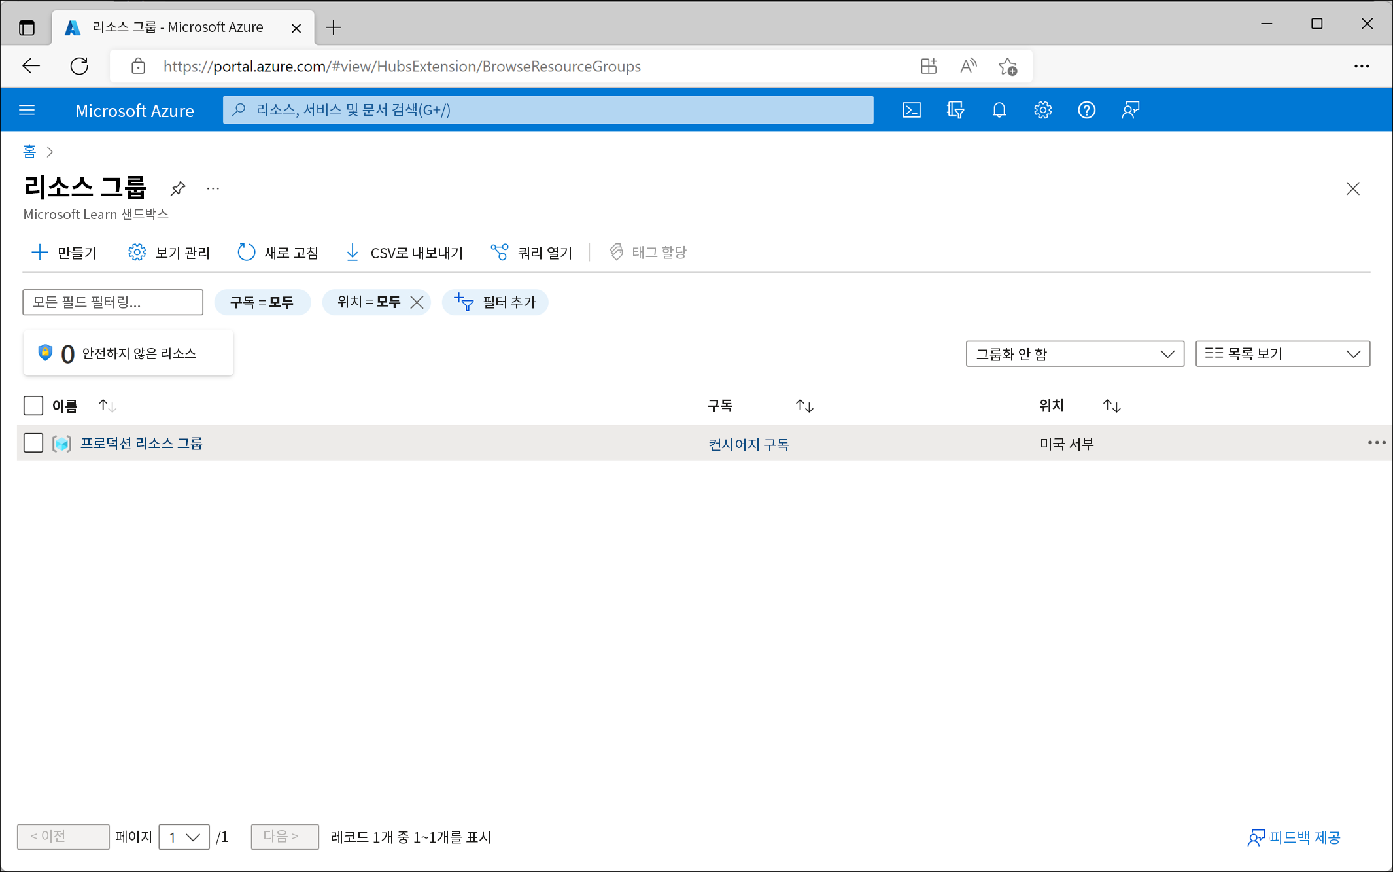Click the 다음 > next page button

(284, 837)
